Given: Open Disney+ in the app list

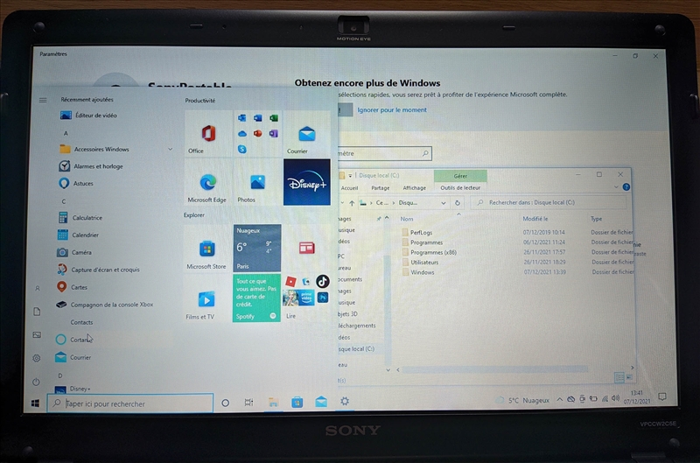Looking at the screenshot, I should [x=73, y=389].
